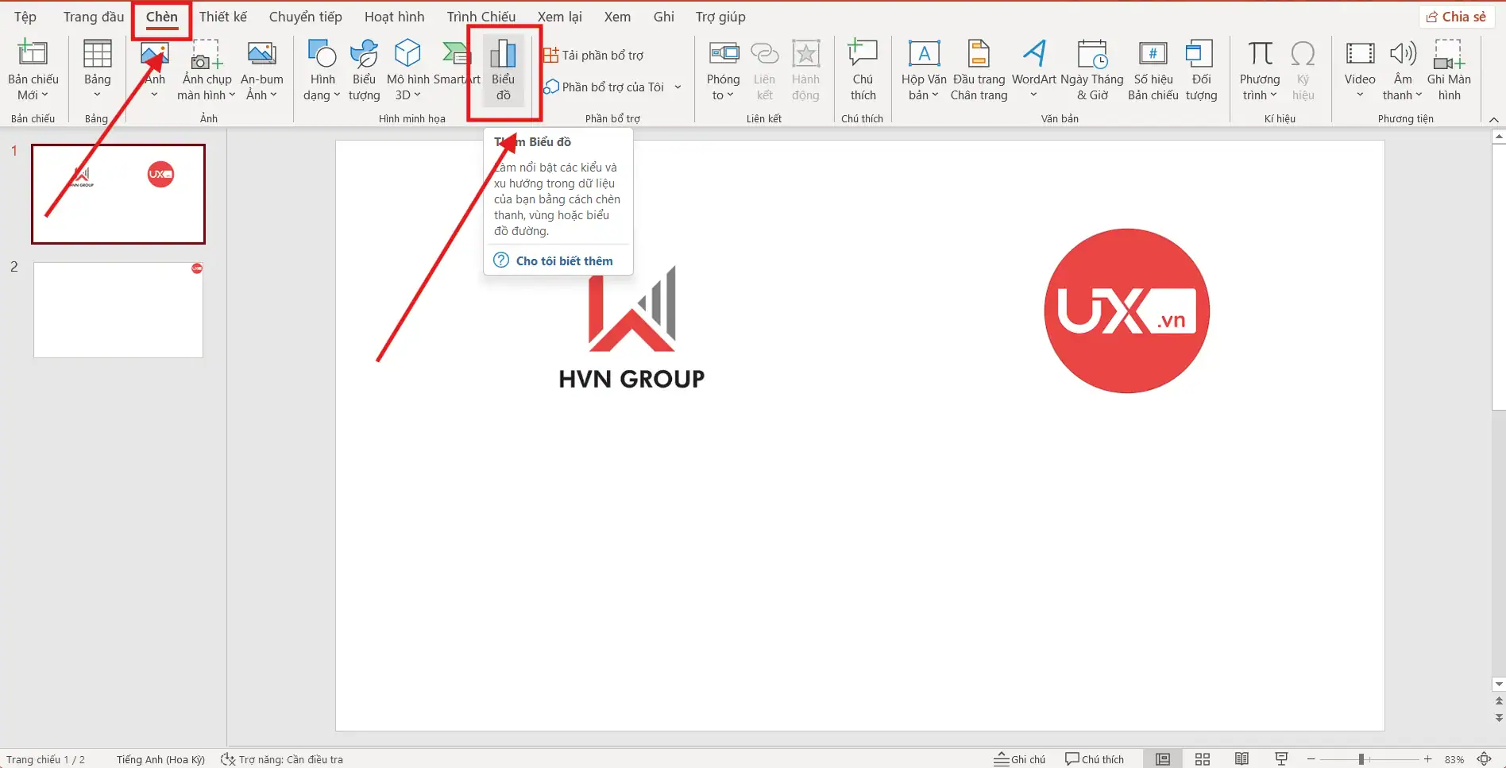Open the Cho tôi biết thêm link
The width and height of the screenshot is (1506, 768).
click(564, 261)
